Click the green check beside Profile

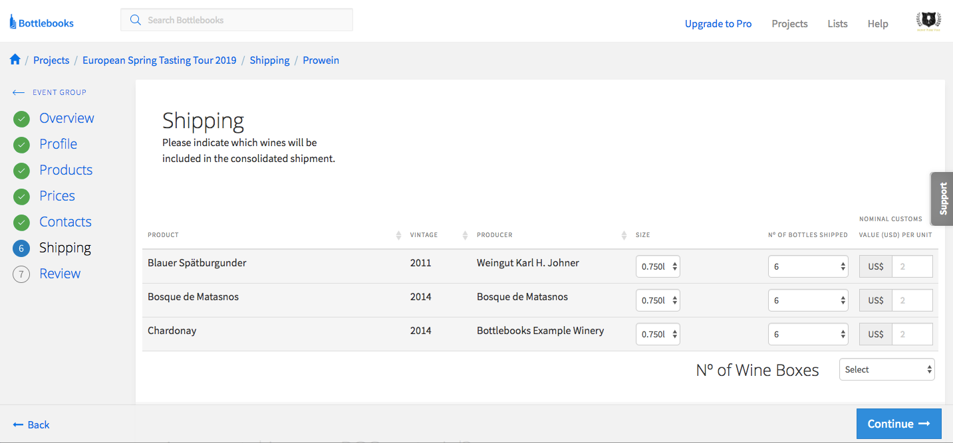click(21, 145)
